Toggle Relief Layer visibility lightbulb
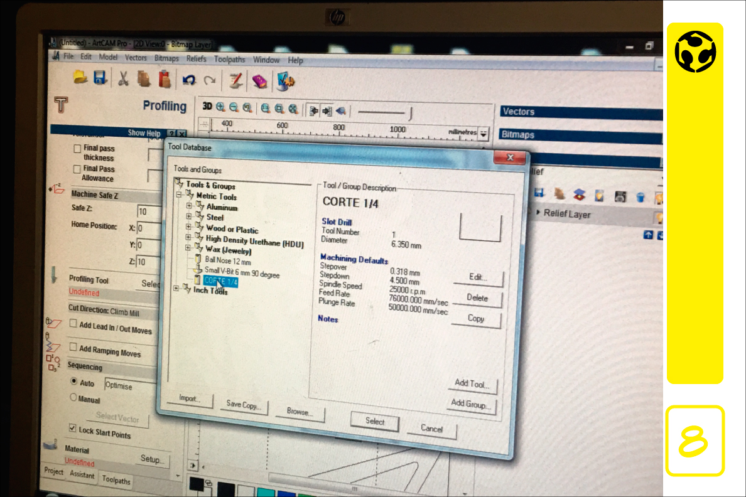Viewport: 746px width, 497px height. coord(659,218)
